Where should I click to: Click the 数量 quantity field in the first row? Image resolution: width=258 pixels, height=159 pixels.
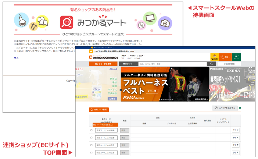point(125,130)
